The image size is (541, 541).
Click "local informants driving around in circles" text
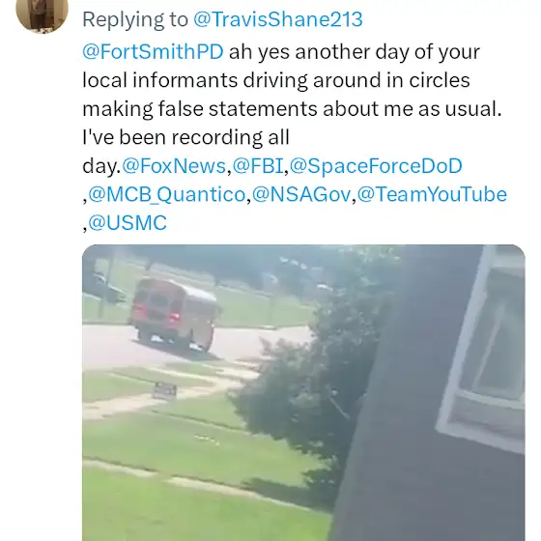pyautogui.click(x=276, y=80)
